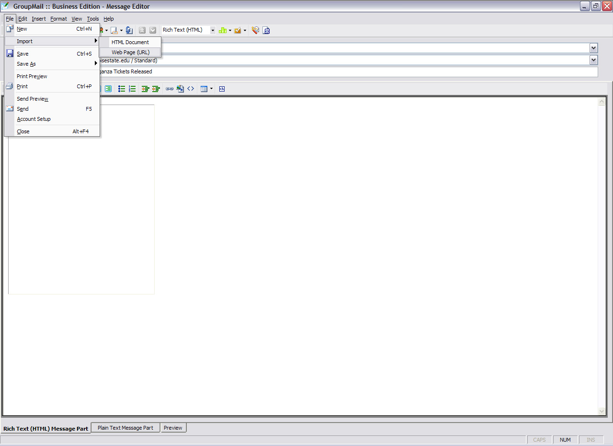Open the table insert dropdown arrow
Viewport: 613px width, 446px height.
[x=211, y=89]
